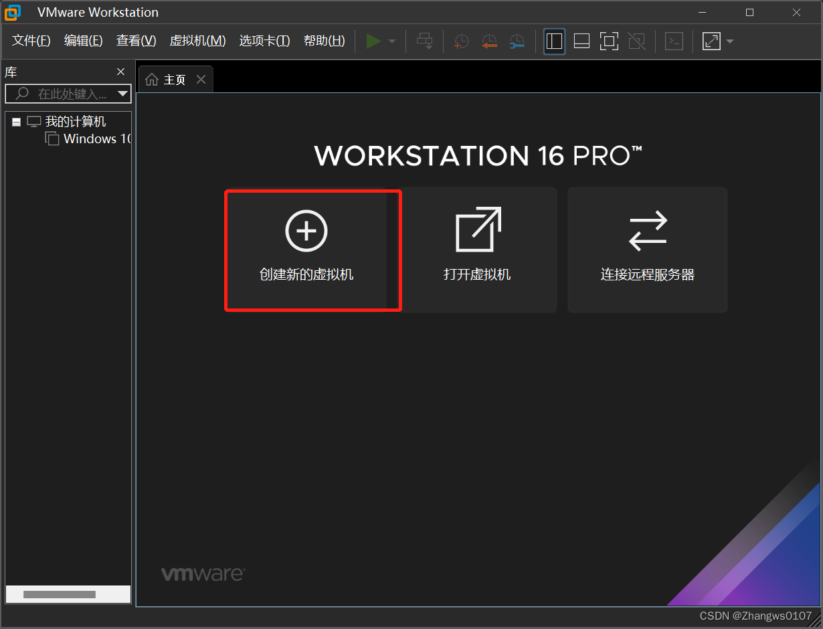Open the 查看(V) menu

tap(136, 41)
